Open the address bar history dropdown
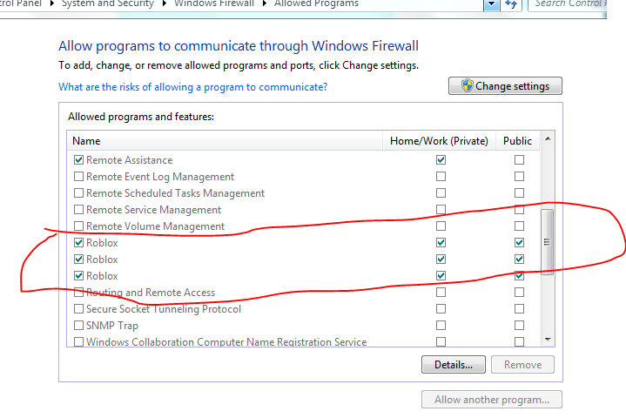This screenshot has height=418, width=626. pyautogui.click(x=491, y=4)
